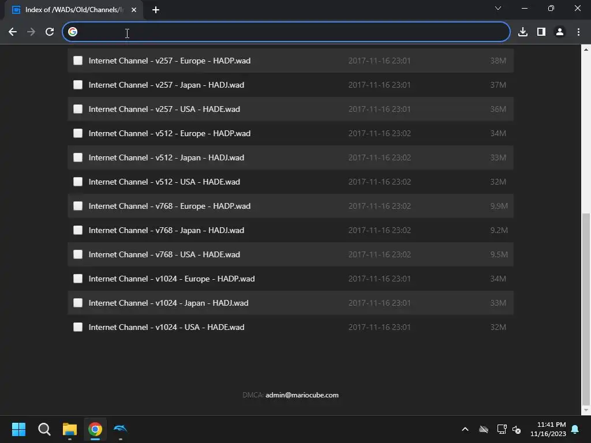The image size is (591, 443).
Task: Open the Windows Start menu
Action: point(18,429)
